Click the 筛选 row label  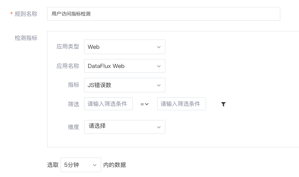click(x=74, y=104)
